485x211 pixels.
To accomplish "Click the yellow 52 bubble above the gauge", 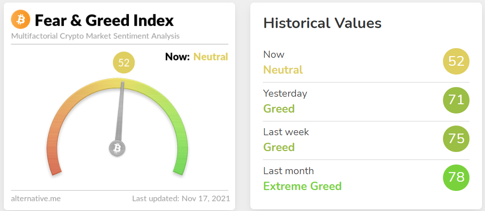I will 124,63.
